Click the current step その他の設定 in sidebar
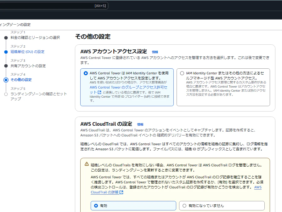The height and width of the screenshot is (212, 282). click(x=21, y=80)
